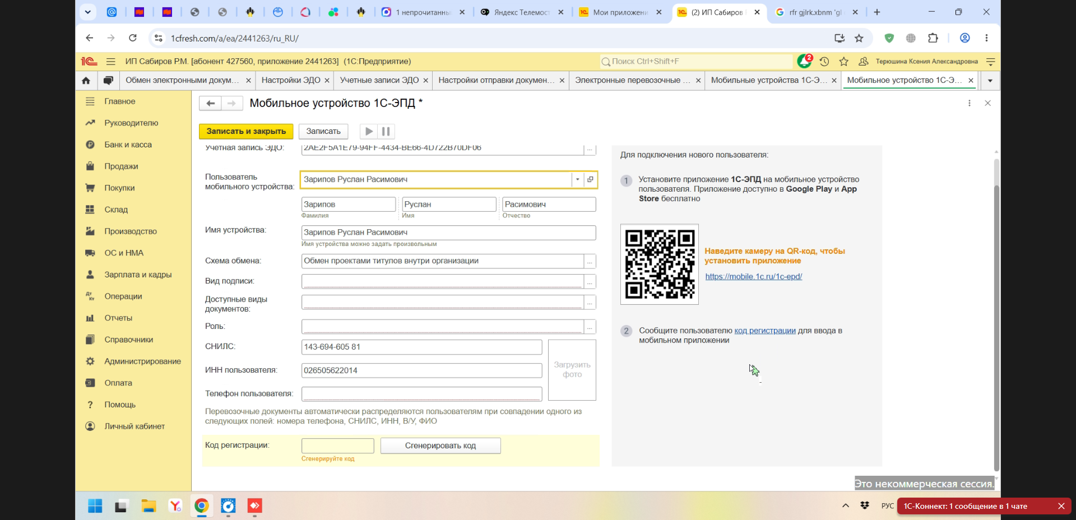Image resolution: width=1076 pixels, height=520 pixels.
Task: Click the QR code image
Action: pos(660,264)
